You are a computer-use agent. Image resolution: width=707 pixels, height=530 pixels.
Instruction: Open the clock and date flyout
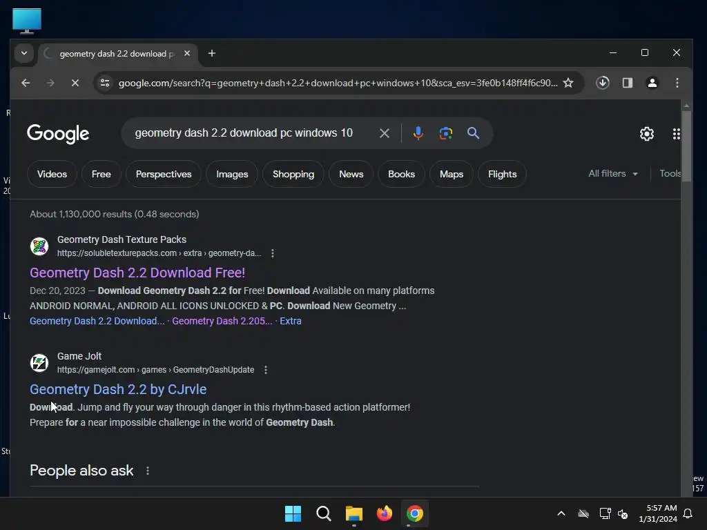[x=657, y=513]
